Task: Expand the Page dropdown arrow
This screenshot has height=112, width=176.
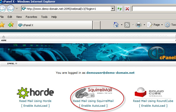Action: [162, 25]
